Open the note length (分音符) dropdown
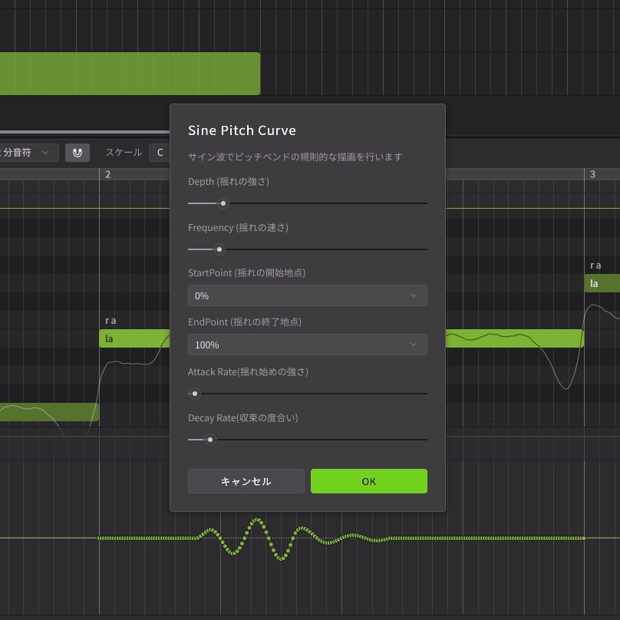 28,153
